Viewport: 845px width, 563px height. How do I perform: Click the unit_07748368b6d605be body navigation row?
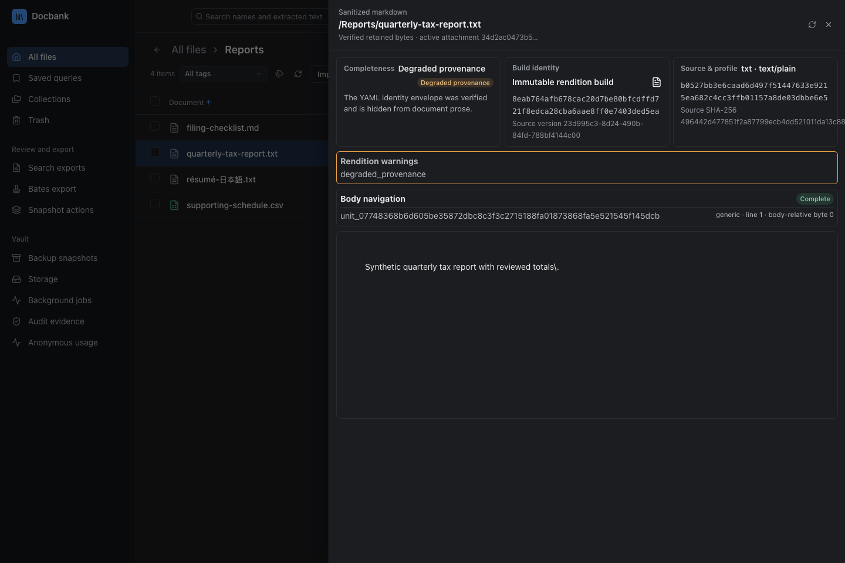tap(587, 216)
